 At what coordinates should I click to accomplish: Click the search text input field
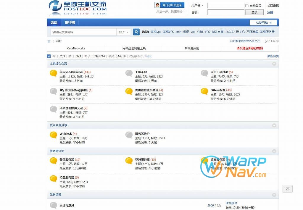pos(84,32)
